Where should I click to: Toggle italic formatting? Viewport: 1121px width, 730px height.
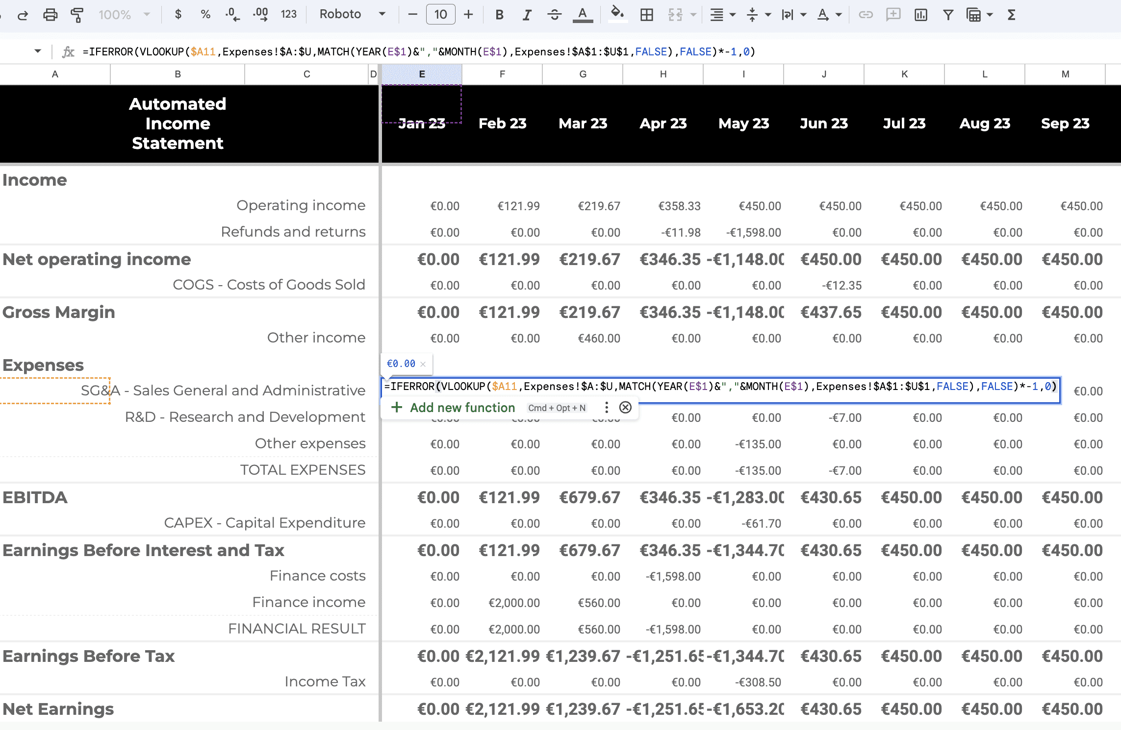(527, 15)
